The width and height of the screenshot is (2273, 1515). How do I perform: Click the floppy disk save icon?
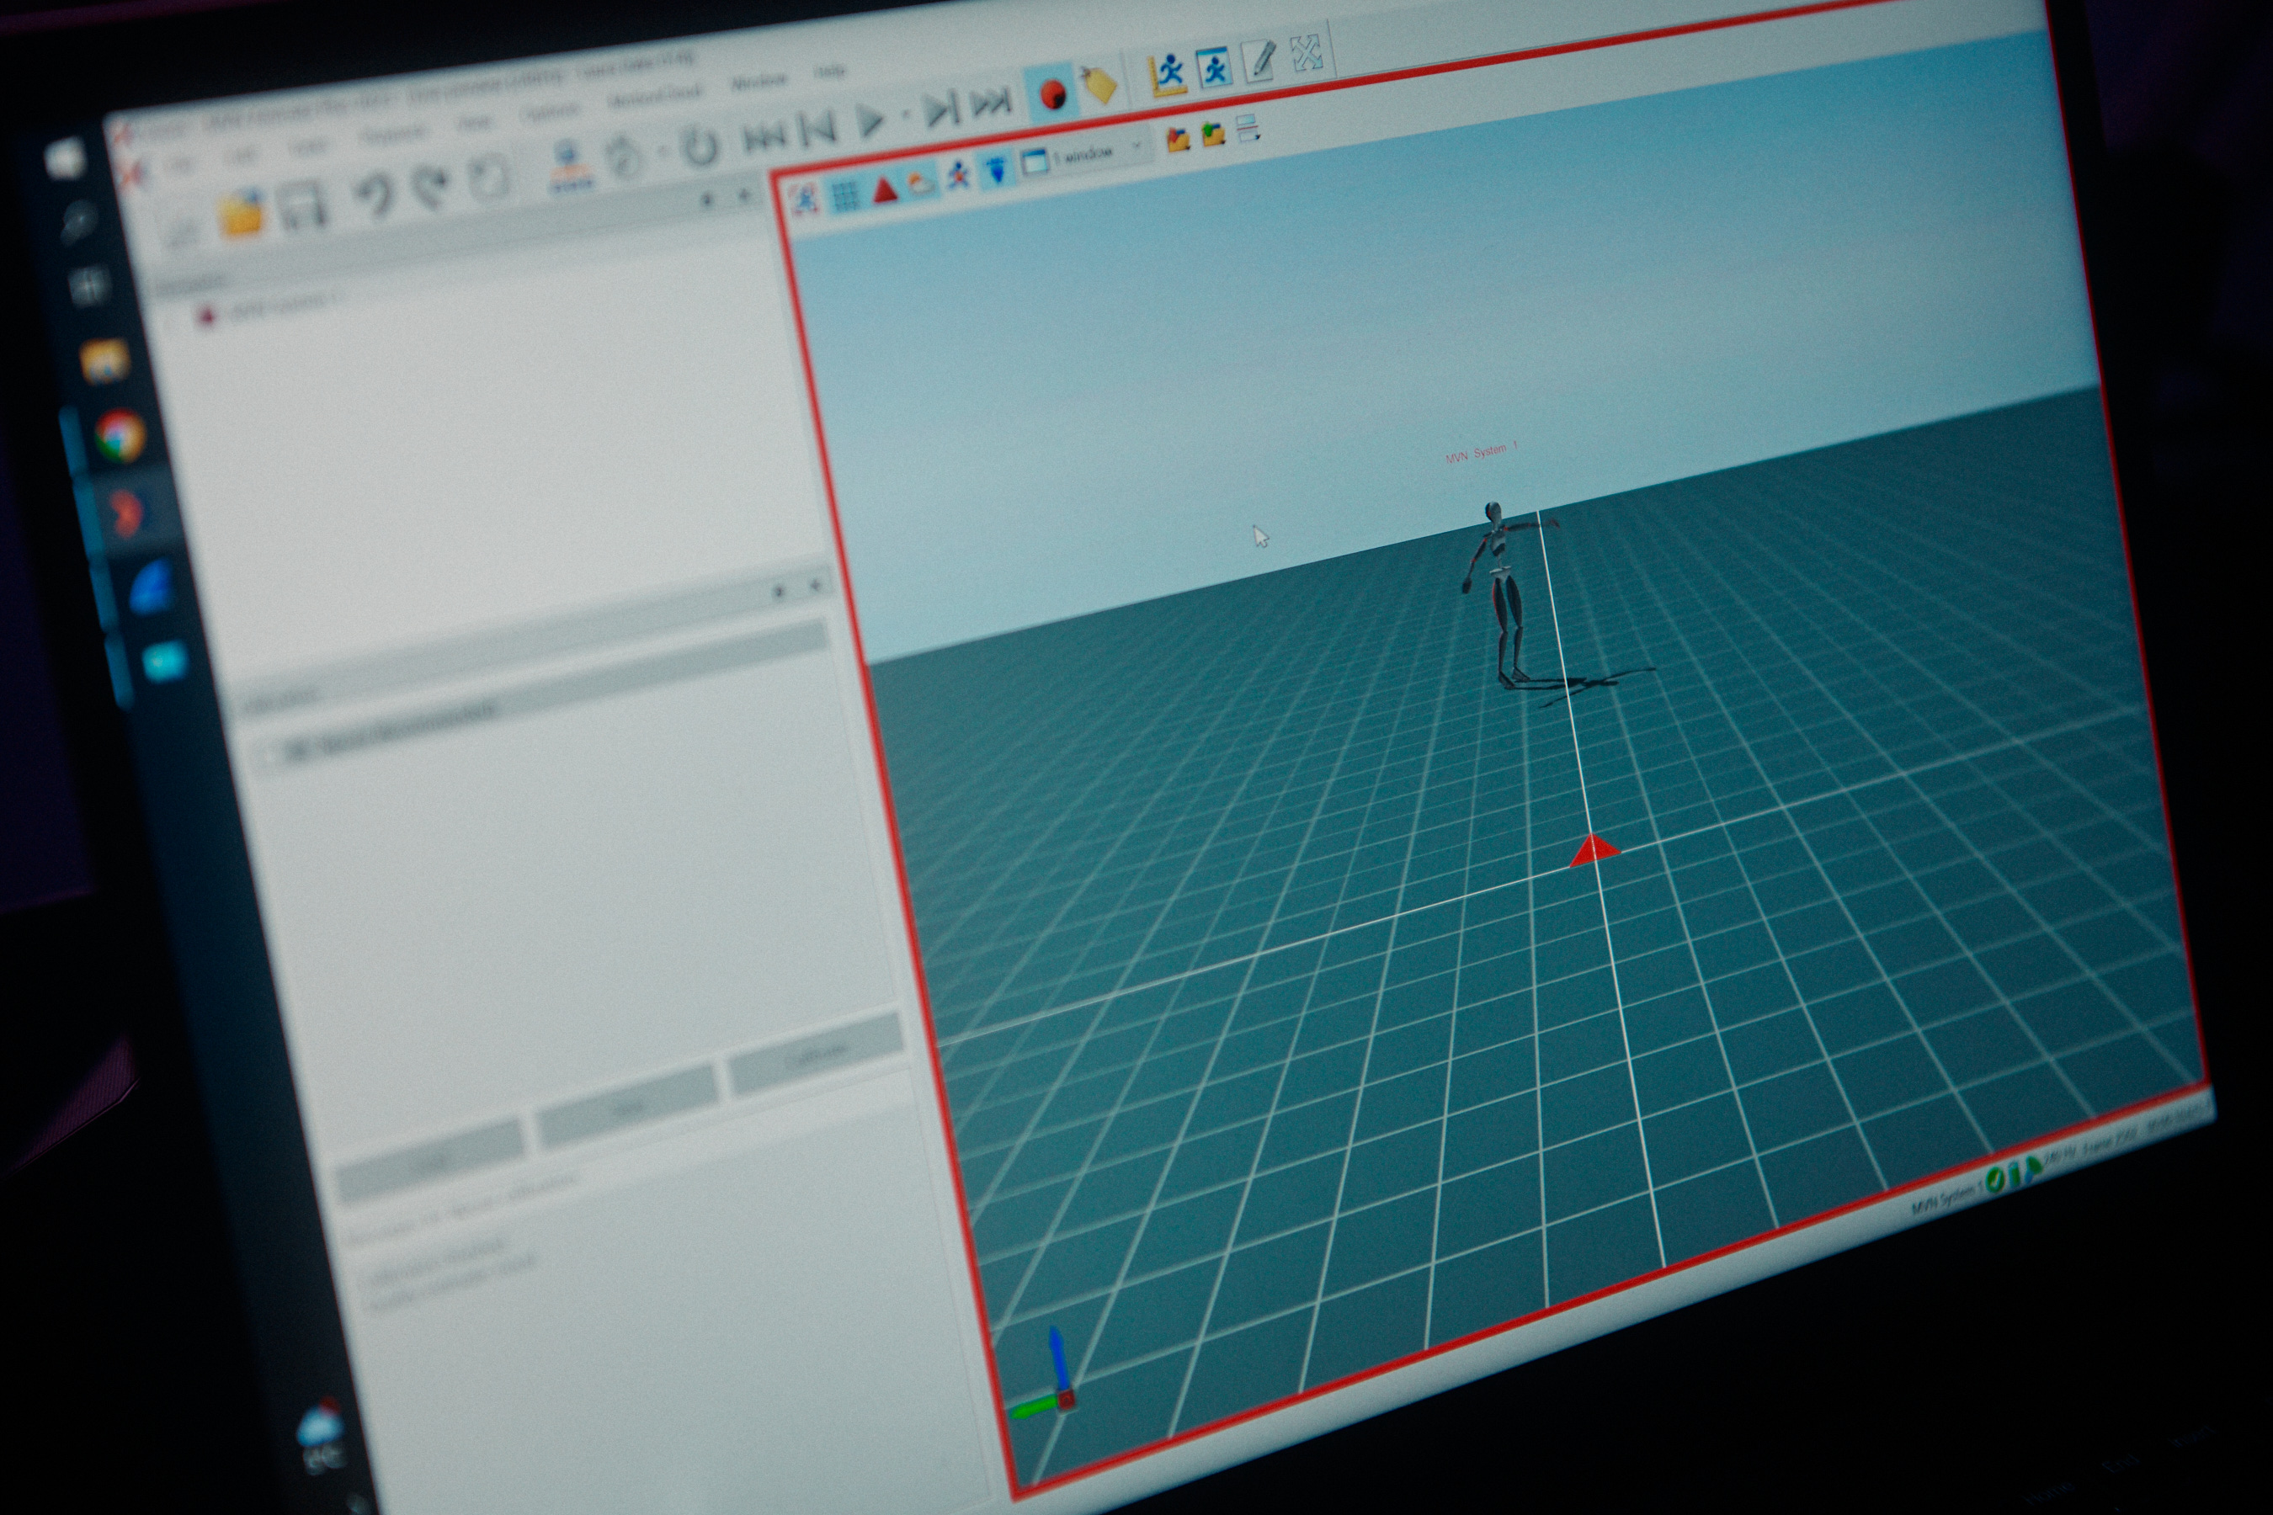tap(302, 207)
